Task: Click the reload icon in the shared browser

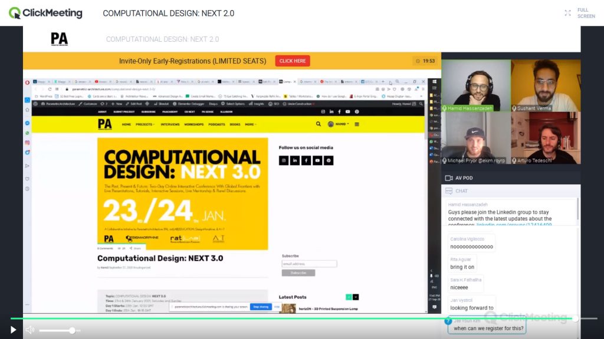Action: pos(50,89)
